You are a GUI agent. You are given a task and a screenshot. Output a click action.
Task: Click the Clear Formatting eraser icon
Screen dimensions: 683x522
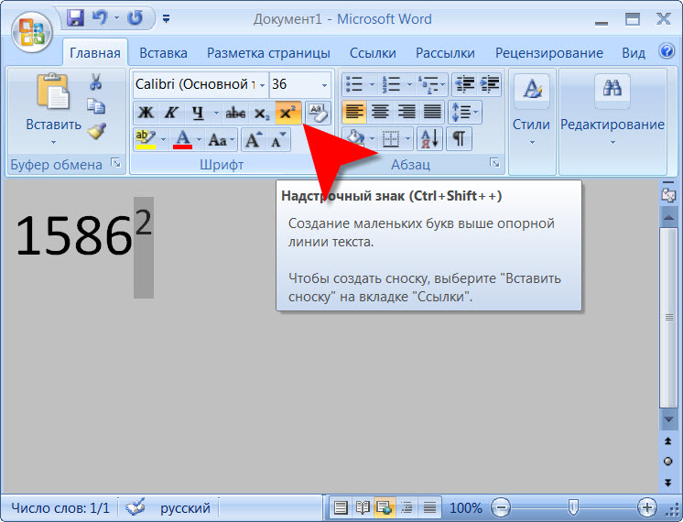click(x=317, y=113)
